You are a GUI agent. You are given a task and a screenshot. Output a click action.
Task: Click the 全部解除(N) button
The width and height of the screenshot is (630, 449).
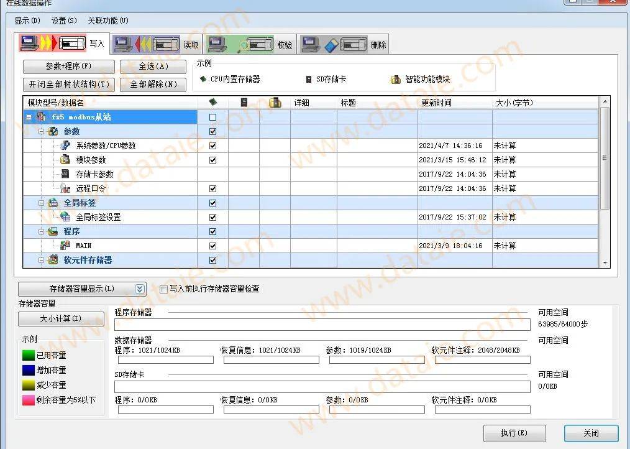[153, 85]
